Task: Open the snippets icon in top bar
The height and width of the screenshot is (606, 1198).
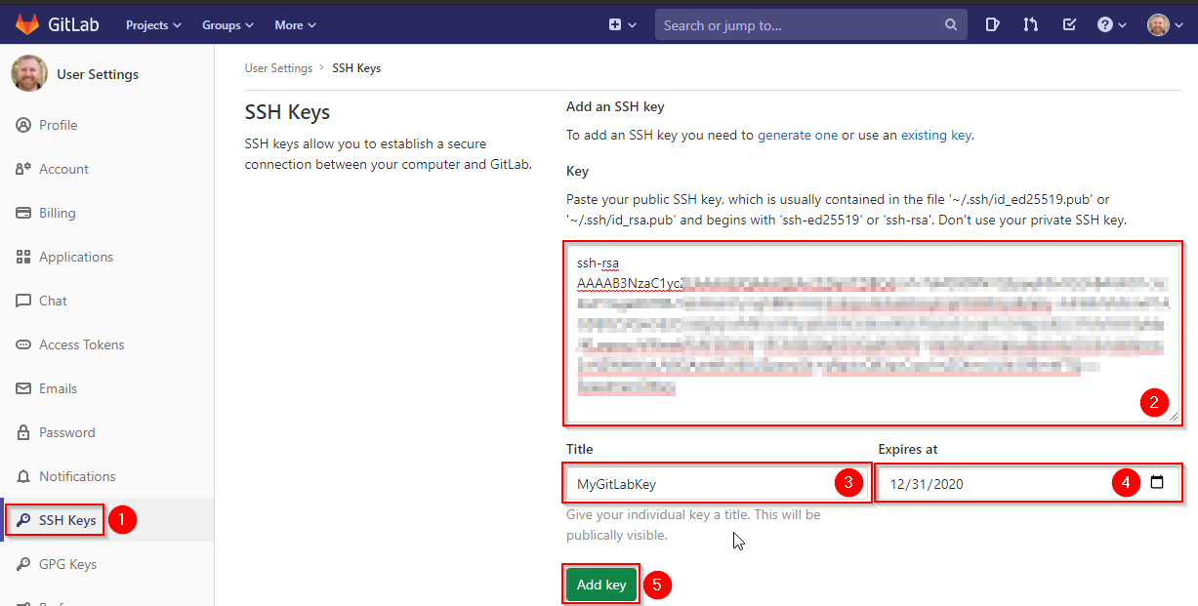Action: (992, 25)
